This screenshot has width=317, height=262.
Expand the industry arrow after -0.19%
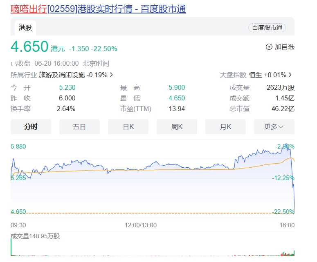click(x=111, y=75)
